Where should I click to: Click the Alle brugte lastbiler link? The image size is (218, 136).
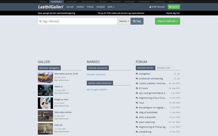pyautogui.click(x=97, y=90)
